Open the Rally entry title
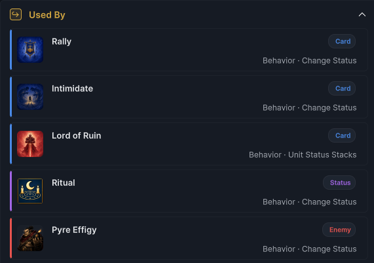Screen dimensions: 374x263 [x=62, y=41]
